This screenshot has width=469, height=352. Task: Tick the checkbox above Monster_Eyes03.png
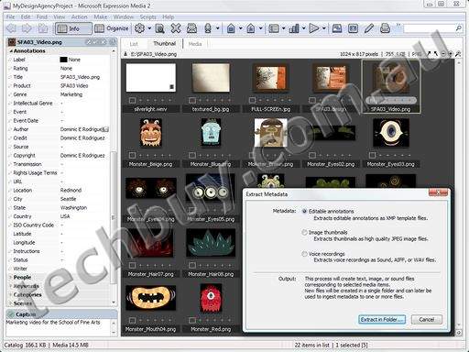(372, 155)
